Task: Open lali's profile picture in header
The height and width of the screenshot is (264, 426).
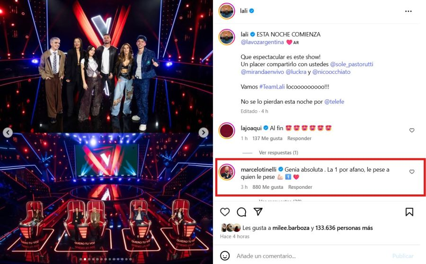Action: point(227,11)
